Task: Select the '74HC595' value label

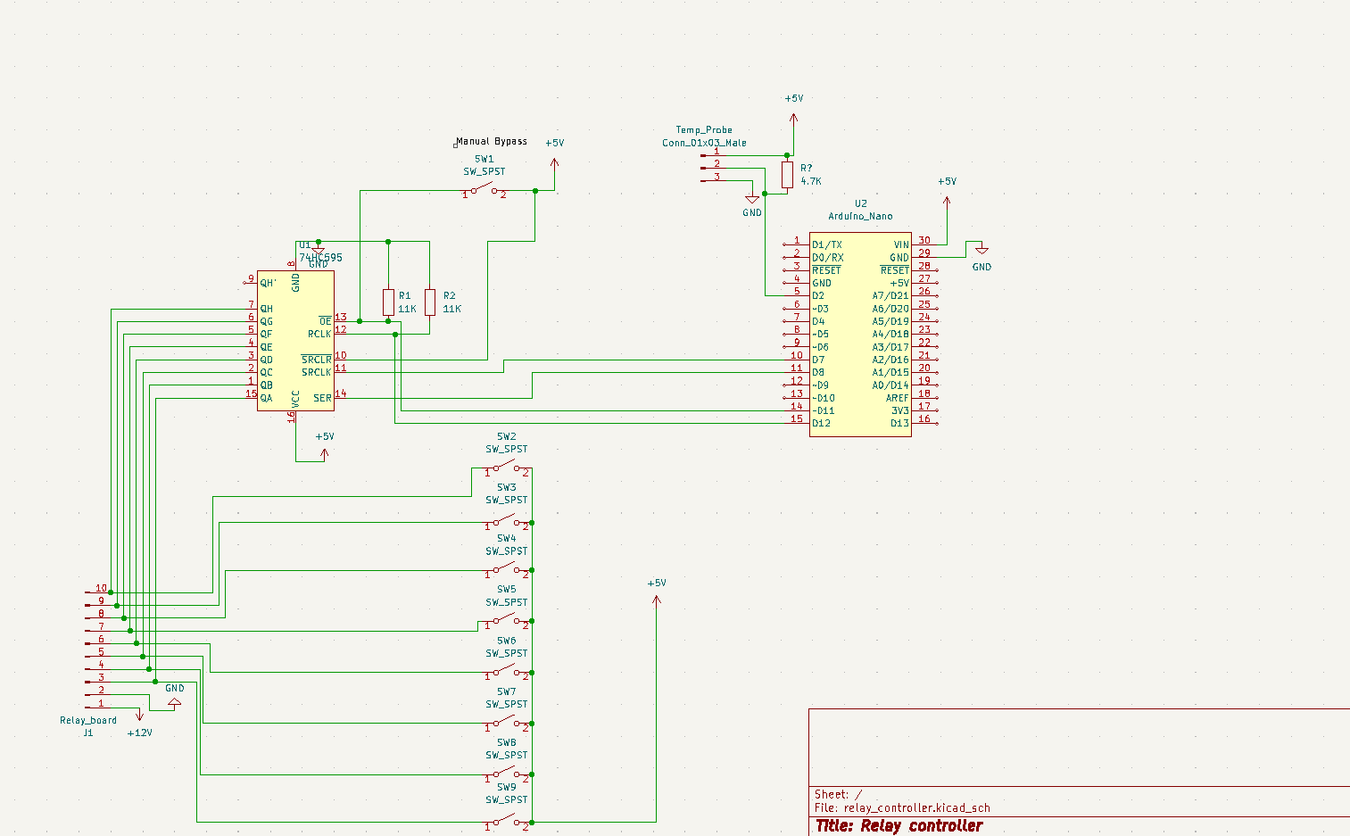Action: point(320,258)
